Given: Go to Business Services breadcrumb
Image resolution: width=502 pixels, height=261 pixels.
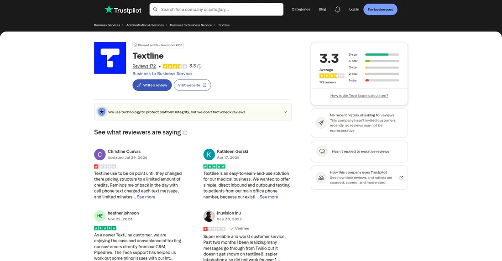Looking at the screenshot, I should (x=107, y=25).
